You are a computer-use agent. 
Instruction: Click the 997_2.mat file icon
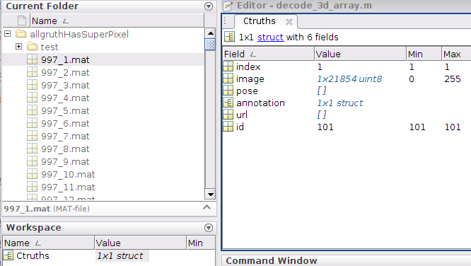click(32, 72)
